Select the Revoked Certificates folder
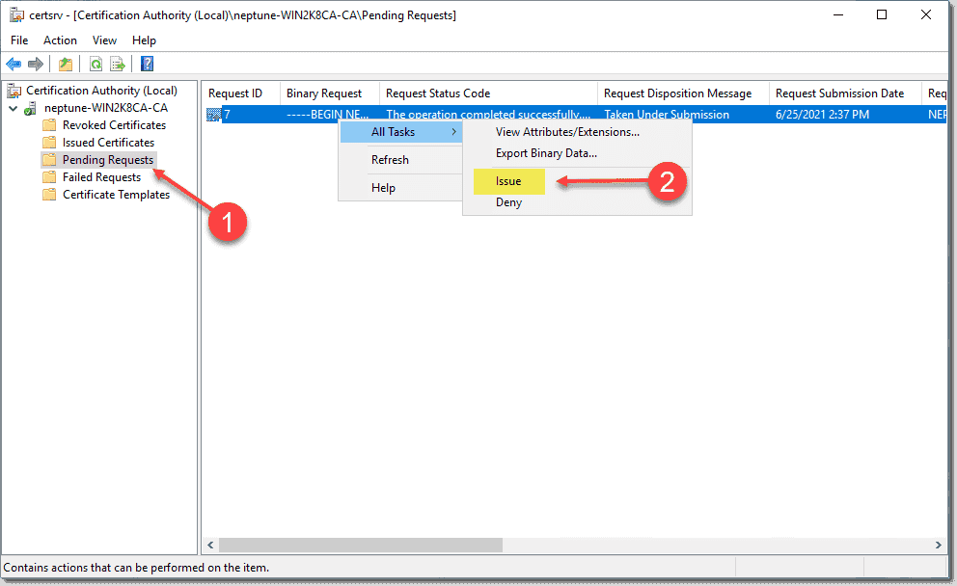 coord(117,124)
